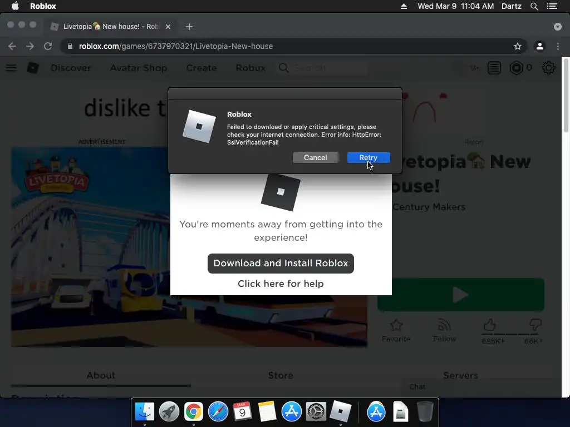The height and width of the screenshot is (427, 570).
Task: Open Launchpad from the dock
Action: coord(169,412)
